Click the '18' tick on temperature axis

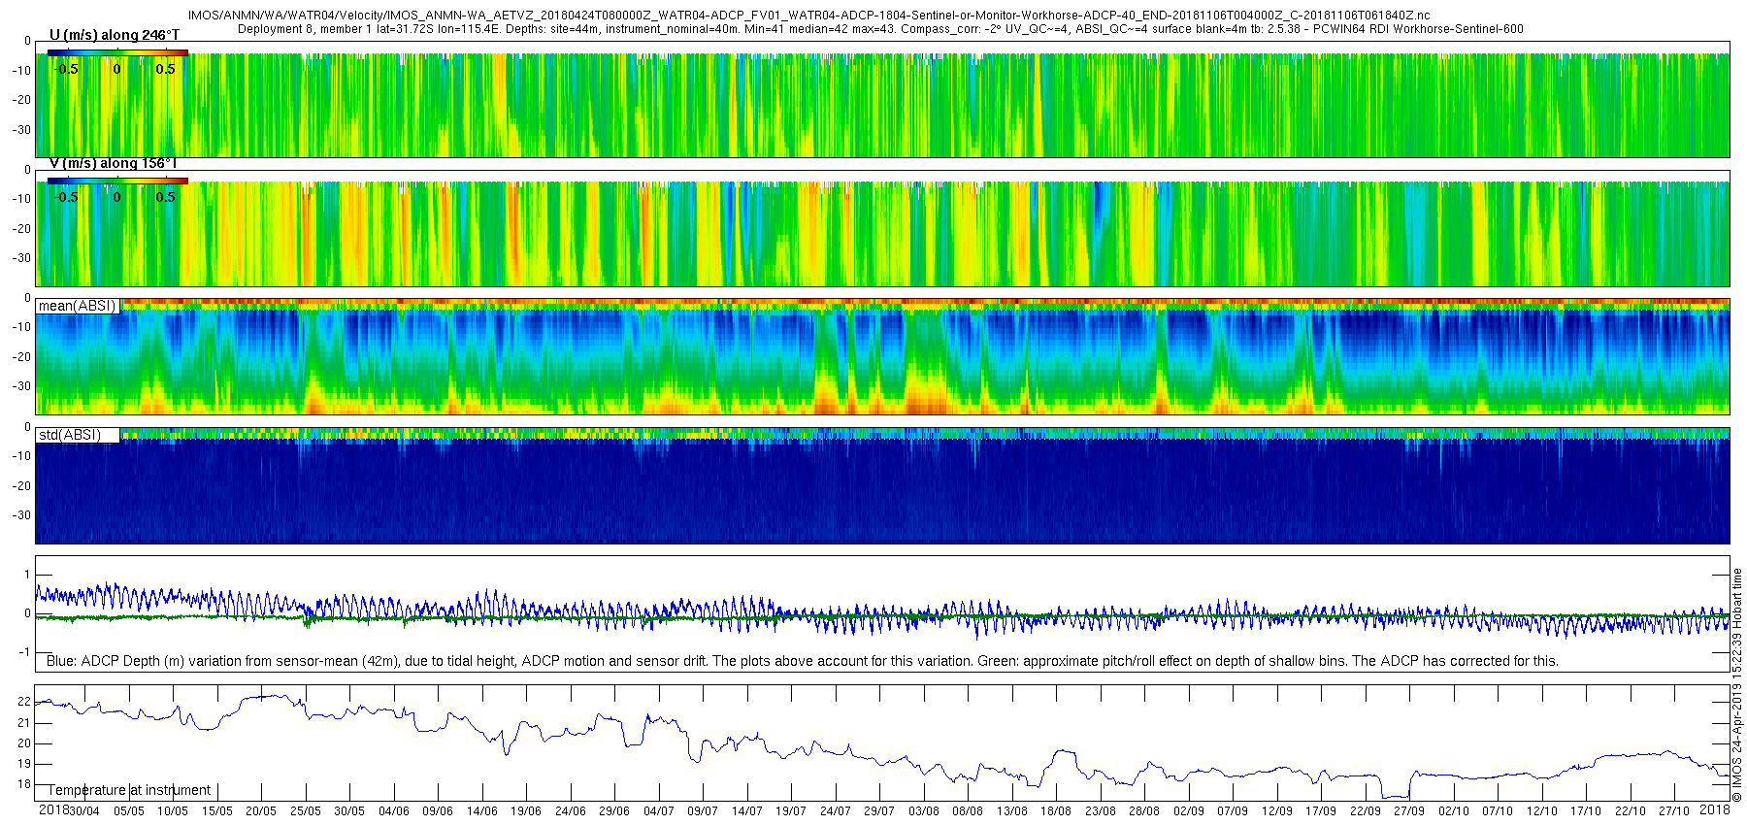point(25,784)
